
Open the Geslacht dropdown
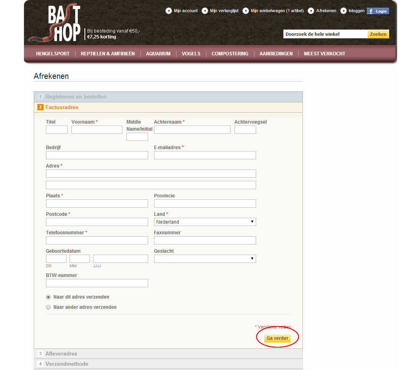click(x=205, y=259)
